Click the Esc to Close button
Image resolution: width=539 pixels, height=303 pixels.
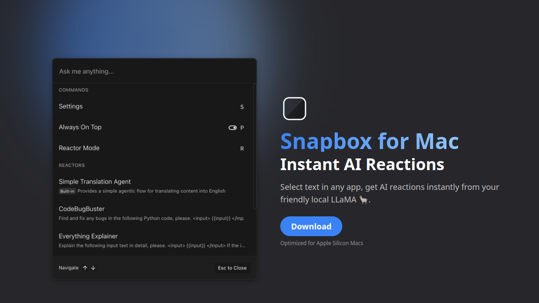coord(232,268)
